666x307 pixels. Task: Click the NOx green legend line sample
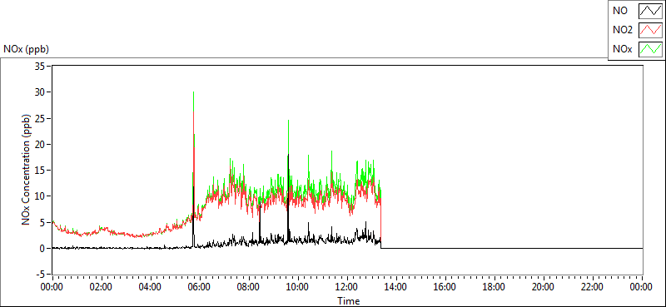coord(650,49)
